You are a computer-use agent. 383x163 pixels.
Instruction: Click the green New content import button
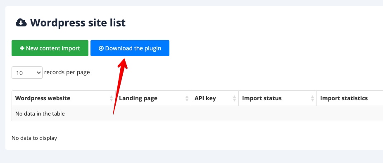pyautogui.click(x=50, y=48)
